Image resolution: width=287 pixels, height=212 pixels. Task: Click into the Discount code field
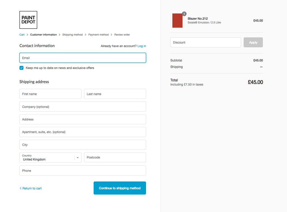click(205, 42)
